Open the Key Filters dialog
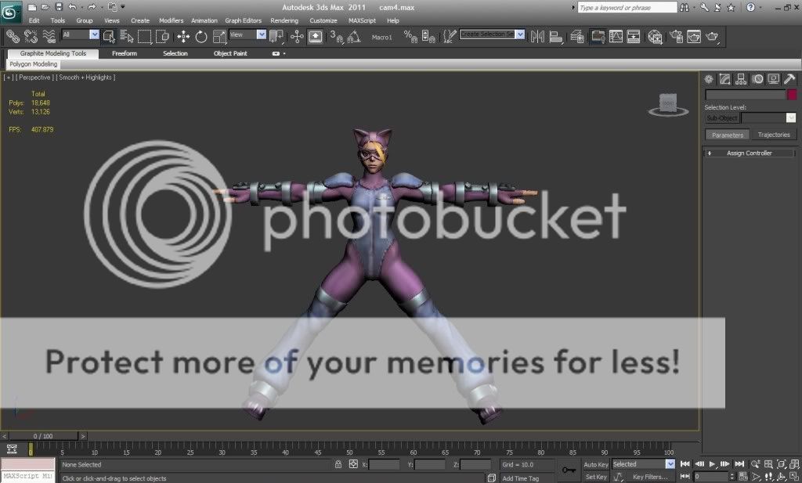The width and height of the screenshot is (802, 483). (x=649, y=476)
